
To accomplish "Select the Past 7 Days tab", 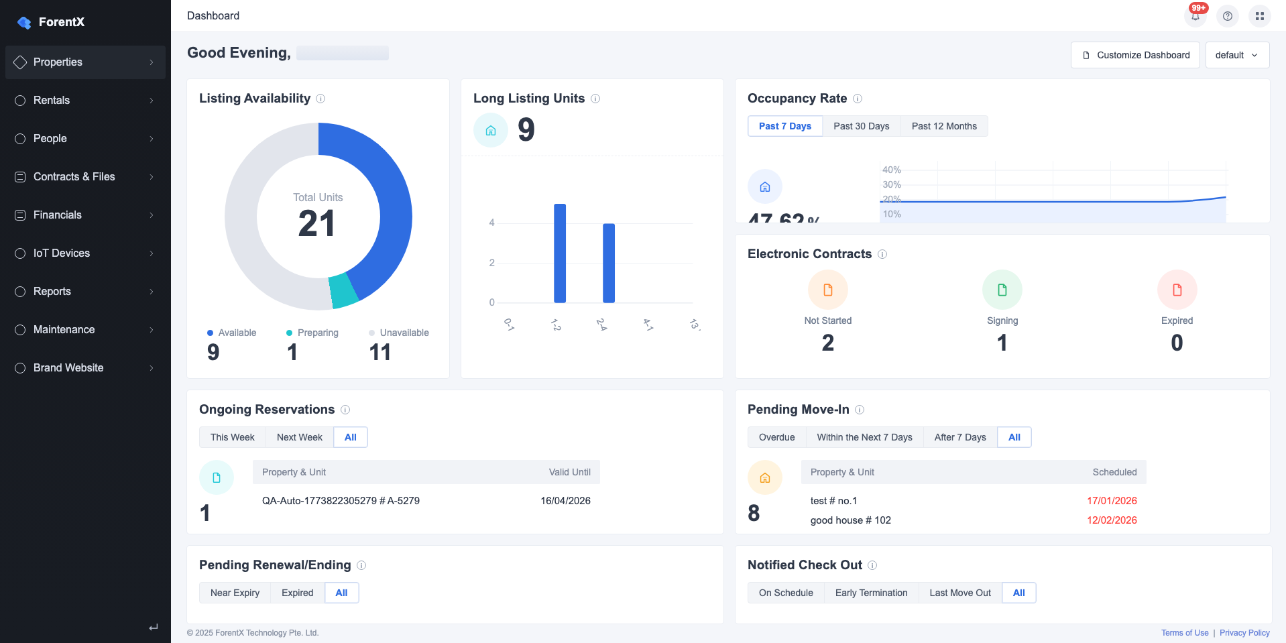I will point(785,127).
